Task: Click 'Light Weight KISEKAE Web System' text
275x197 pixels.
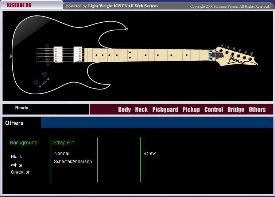Action: click(x=123, y=6)
